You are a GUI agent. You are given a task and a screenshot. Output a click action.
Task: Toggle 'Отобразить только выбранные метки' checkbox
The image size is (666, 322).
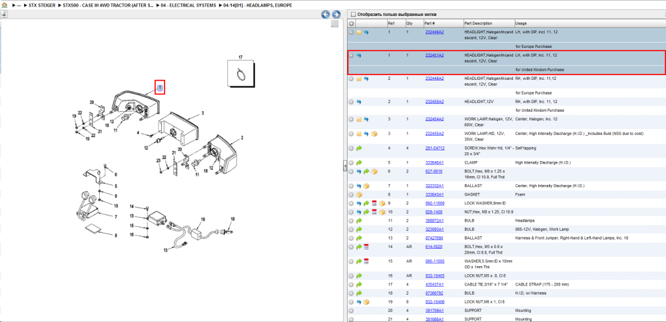354,15
